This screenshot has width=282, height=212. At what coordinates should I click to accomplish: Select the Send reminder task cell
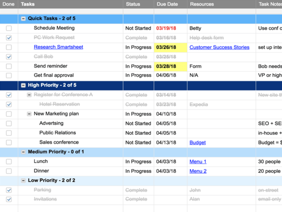(70, 66)
